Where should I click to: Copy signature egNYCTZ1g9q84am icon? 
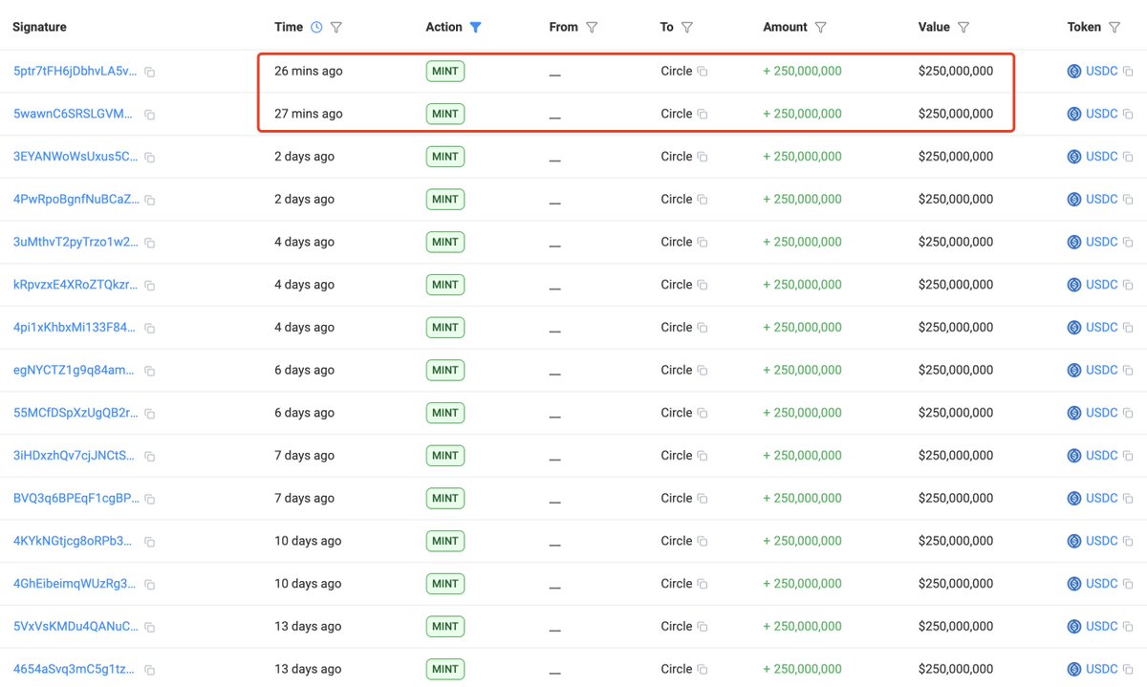coord(150,371)
